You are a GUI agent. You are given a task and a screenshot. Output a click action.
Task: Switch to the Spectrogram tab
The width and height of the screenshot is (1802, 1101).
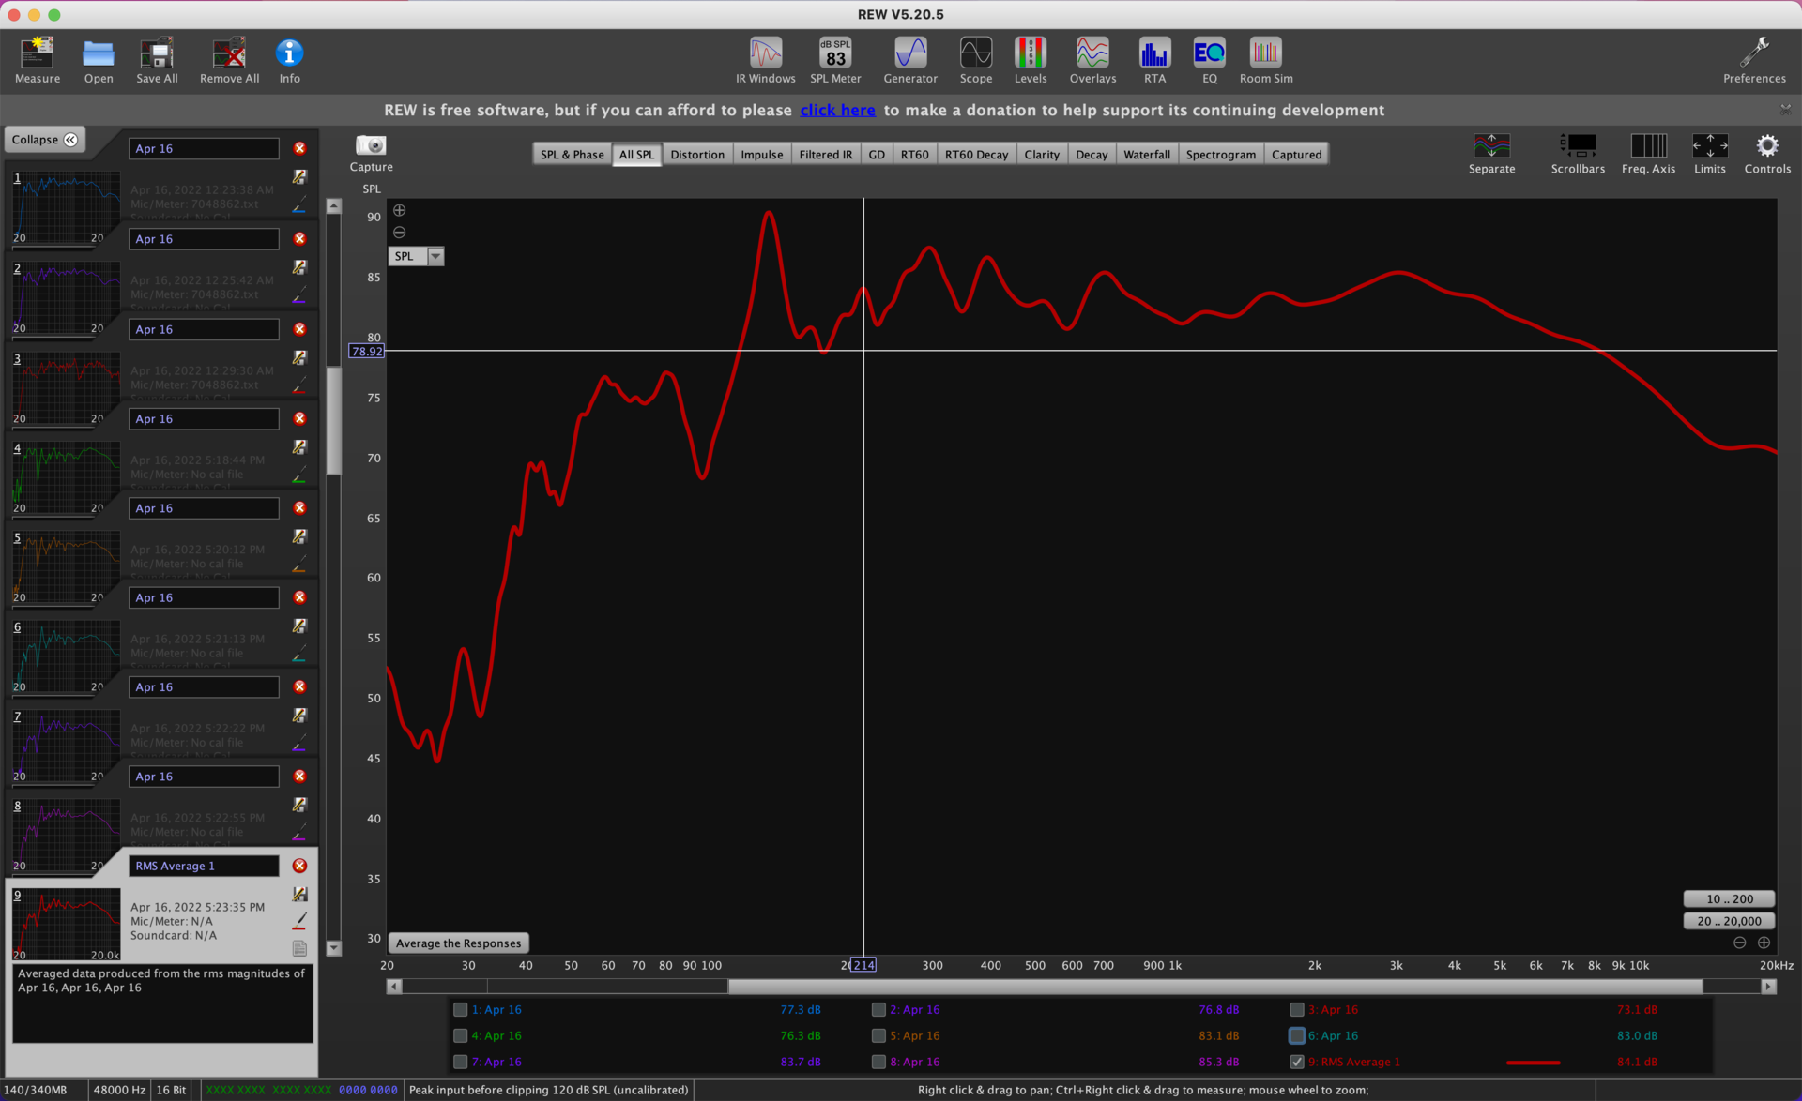pos(1220,155)
